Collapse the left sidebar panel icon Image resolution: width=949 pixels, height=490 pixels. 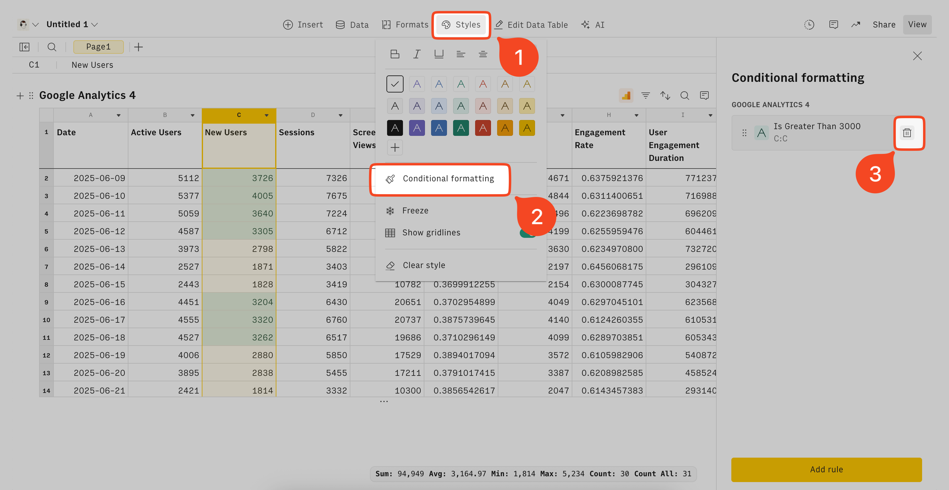coord(24,47)
